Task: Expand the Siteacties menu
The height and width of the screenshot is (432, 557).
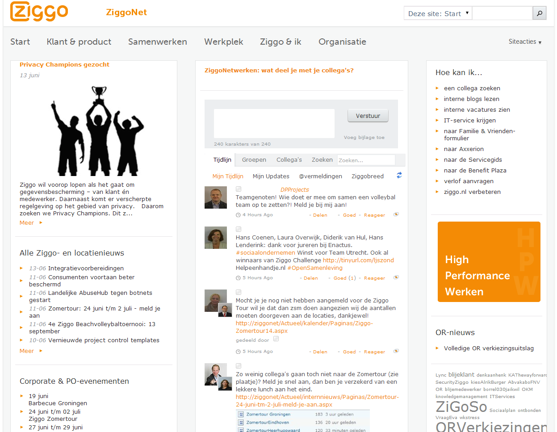Action: click(x=525, y=42)
